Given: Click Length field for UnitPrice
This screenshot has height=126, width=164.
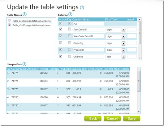Looking at the screenshot, I should click(x=132, y=56).
